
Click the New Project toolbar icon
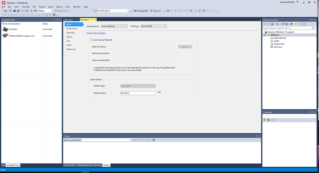(x=5, y=11)
